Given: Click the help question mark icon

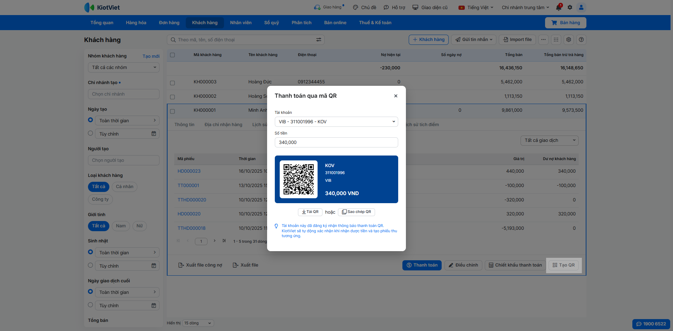Looking at the screenshot, I should pos(581,40).
